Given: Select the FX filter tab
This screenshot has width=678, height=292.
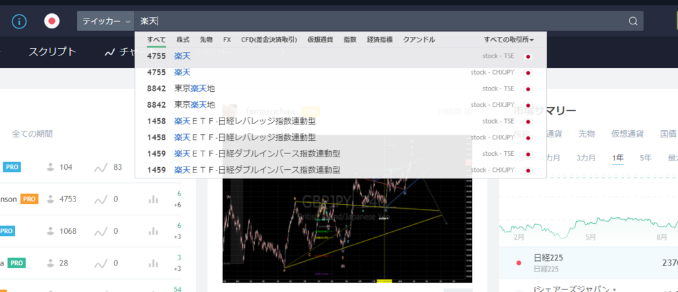Looking at the screenshot, I should point(227,40).
